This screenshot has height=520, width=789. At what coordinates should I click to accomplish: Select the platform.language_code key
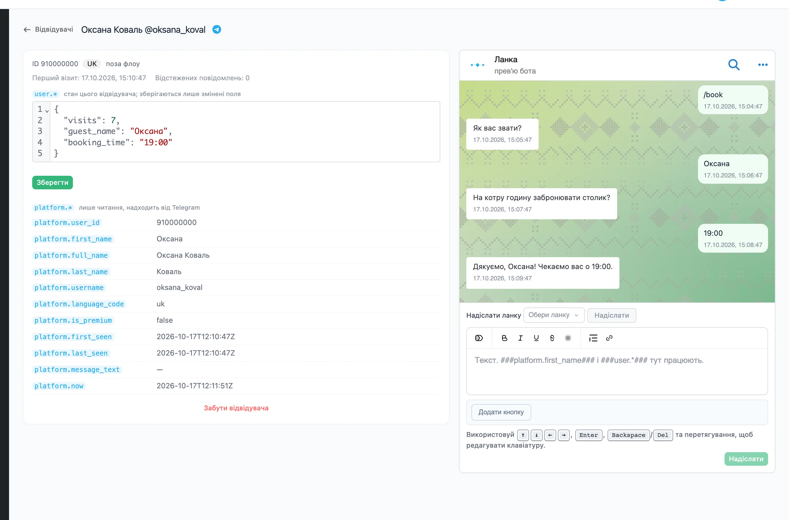pos(79,304)
